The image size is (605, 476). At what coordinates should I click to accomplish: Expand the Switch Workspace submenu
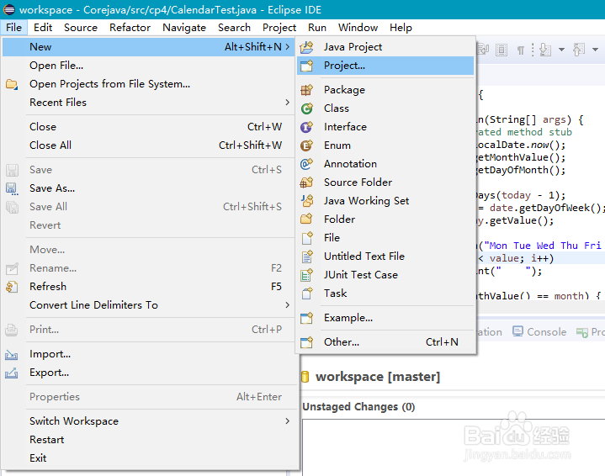coord(148,421)
